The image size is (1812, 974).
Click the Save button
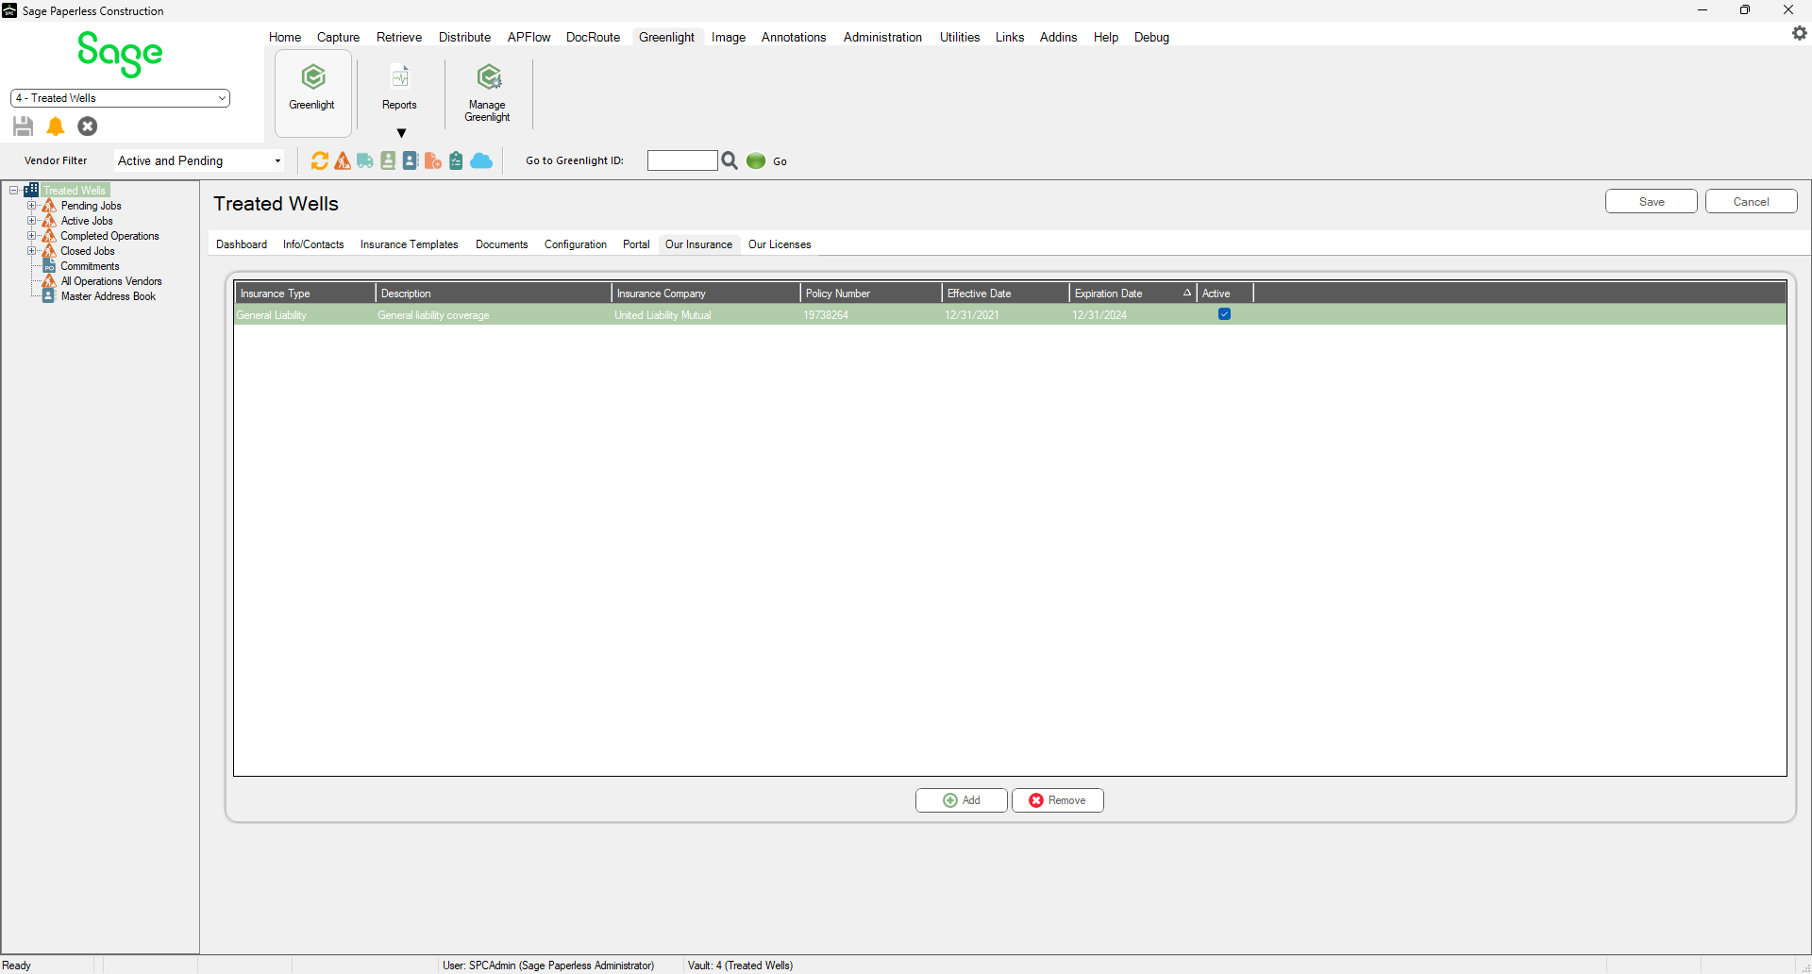click(1652, 202)
